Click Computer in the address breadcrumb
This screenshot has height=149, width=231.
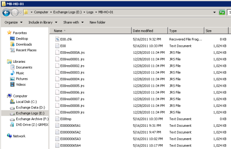click(41, 12)
